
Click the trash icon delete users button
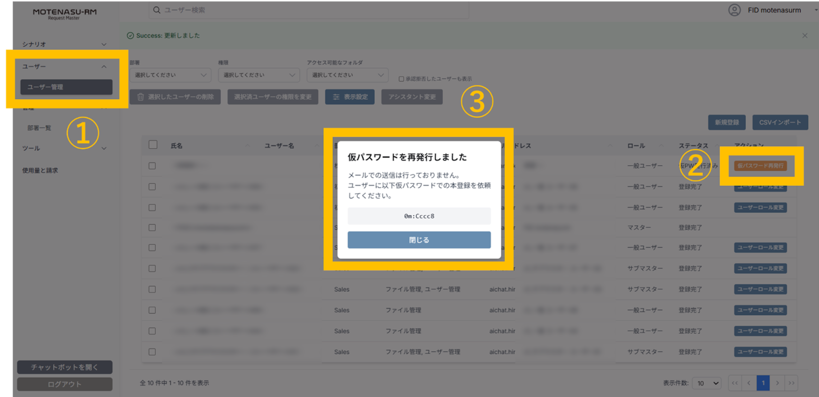[141, 97]
